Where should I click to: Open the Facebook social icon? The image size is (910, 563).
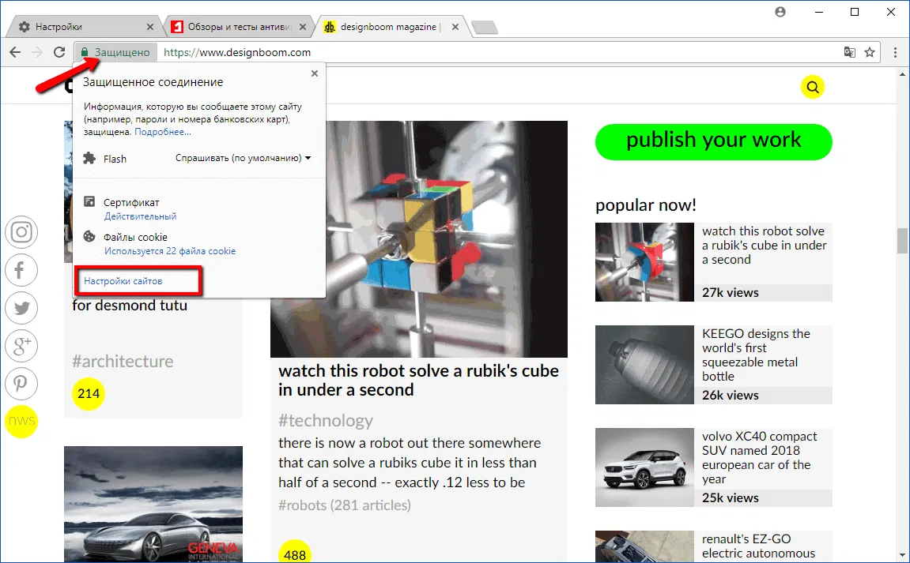pos(21,270)
